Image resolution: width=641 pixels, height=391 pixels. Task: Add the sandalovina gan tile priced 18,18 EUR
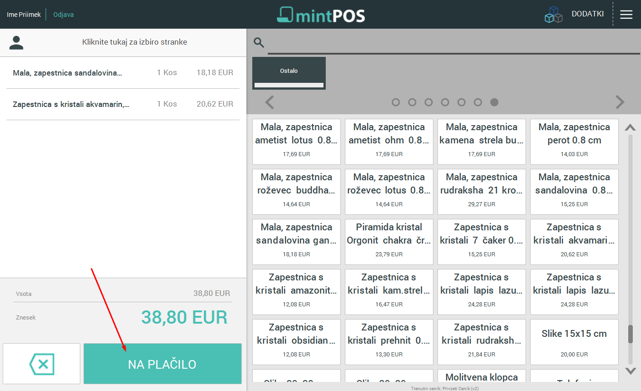tap(297, 242)
